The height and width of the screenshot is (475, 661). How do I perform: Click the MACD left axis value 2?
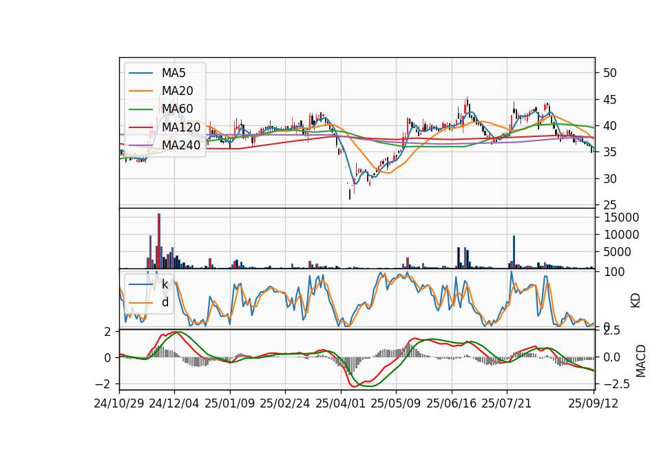tap(107, 332)
